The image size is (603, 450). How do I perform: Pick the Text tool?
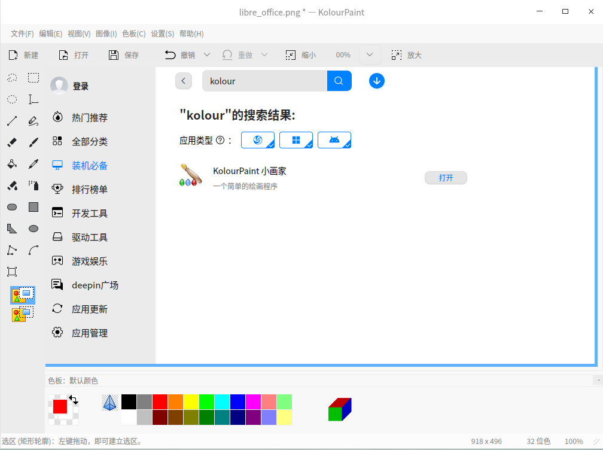coord(33,99)
